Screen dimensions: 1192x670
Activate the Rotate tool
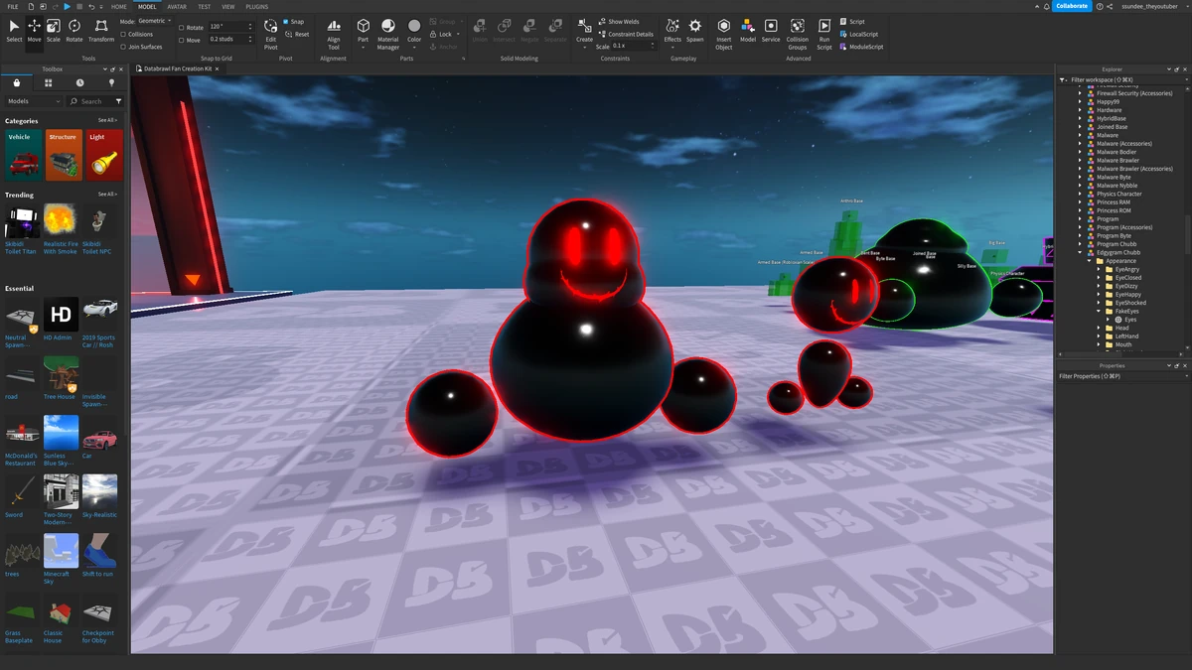74,30
